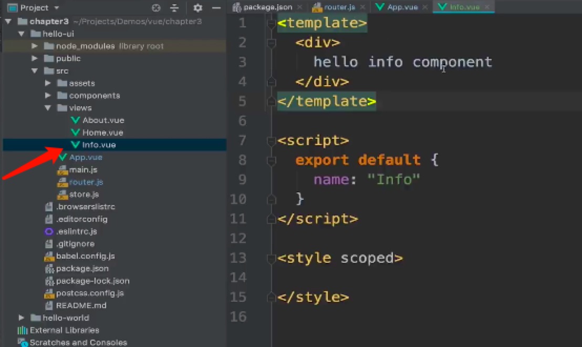Click the icon beside postcss.config.js
Image resolution: width=582 pixels, height=347 pixels.
point(49,293)
